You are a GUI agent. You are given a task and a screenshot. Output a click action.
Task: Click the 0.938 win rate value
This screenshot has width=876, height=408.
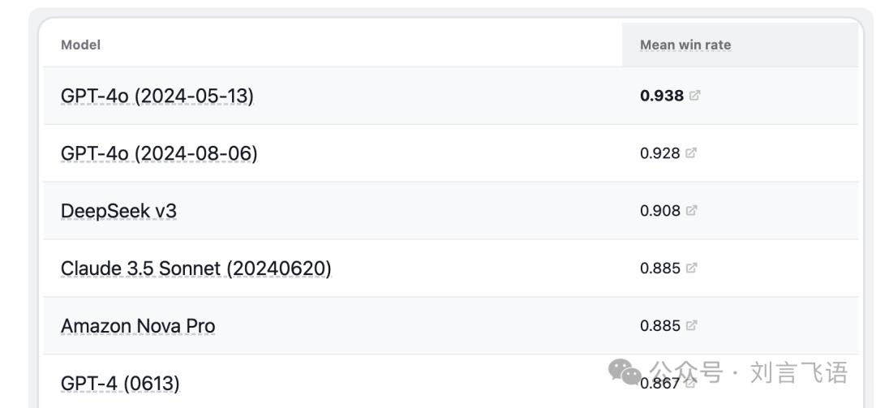(662, 96)
